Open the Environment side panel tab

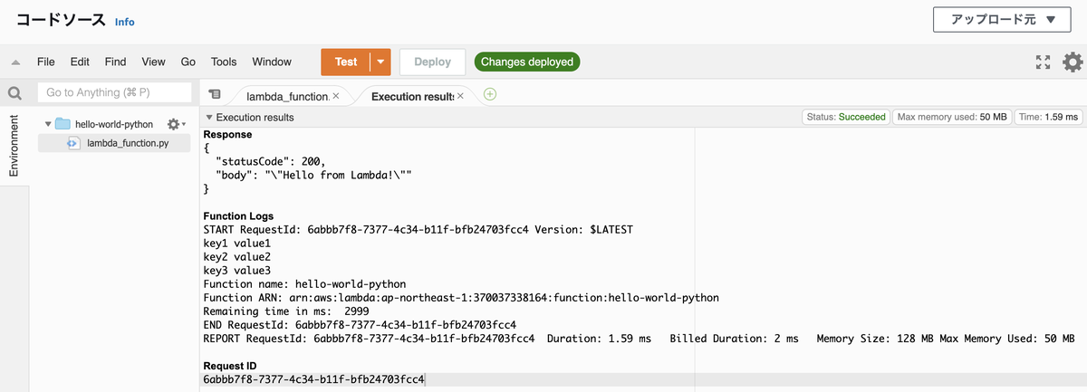click(x=14, y=146)
